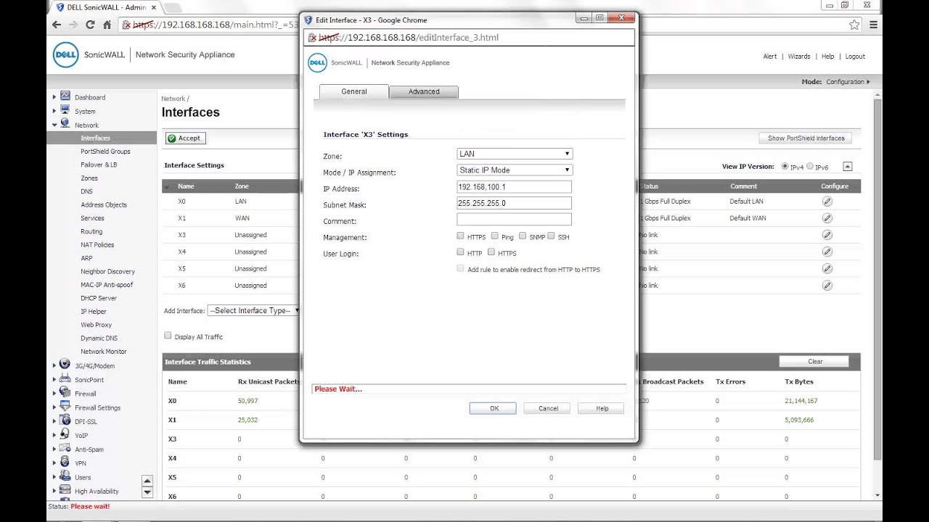This screenshot has height=522, width=929.
Task: Open NAT Policies menu item
Action: pos(97,245)
